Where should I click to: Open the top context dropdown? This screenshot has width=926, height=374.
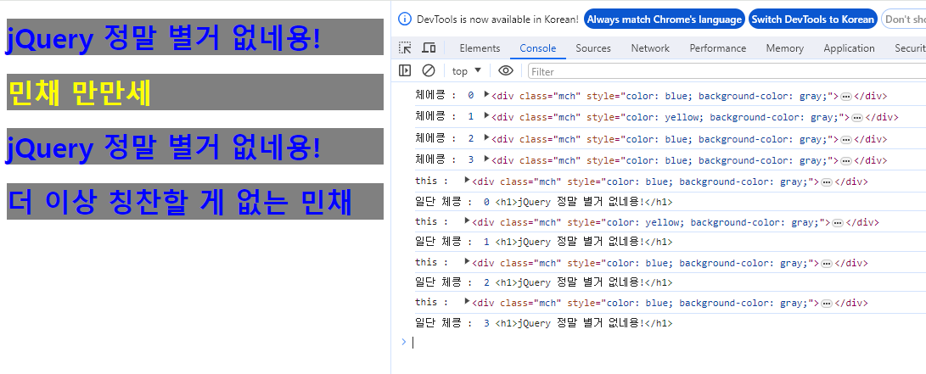point(467,70)
